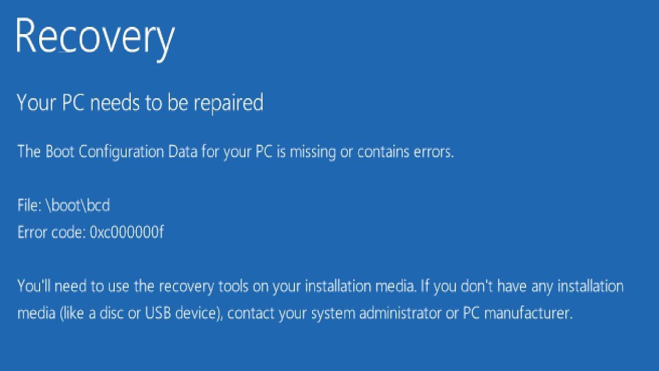
Task: Click the "Error code:" label
Action: [x=51, y=232]
